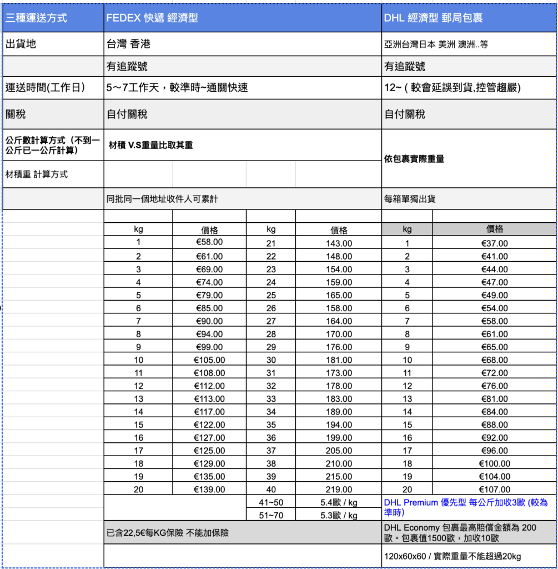Click the weight range cell "41~50"
The width and height of the screenshot is (558, 569).
coord(271,502)
